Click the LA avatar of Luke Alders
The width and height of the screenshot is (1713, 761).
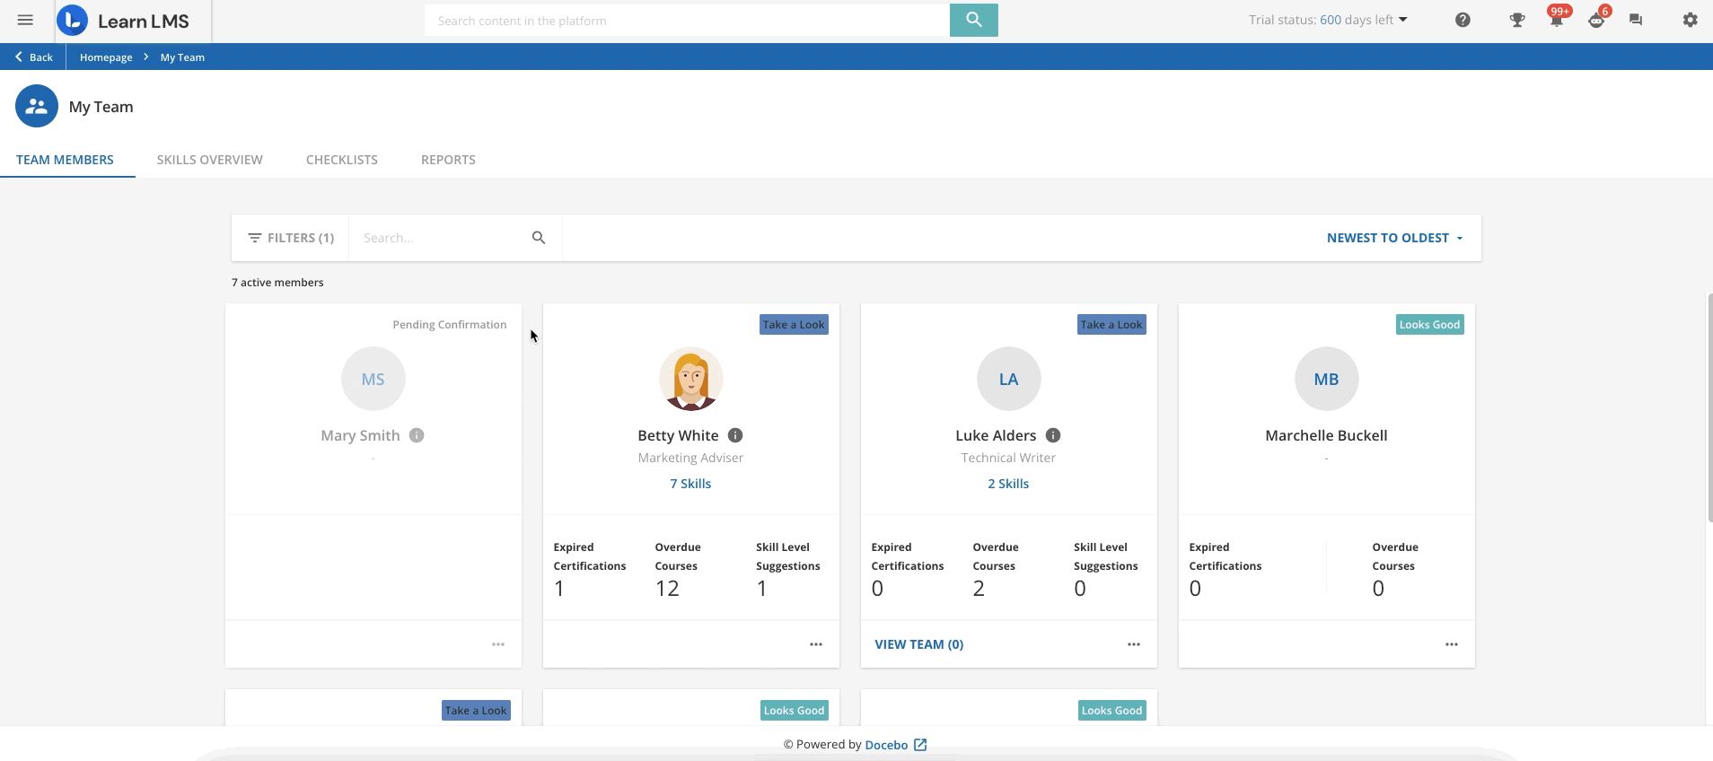(1009, 379)
